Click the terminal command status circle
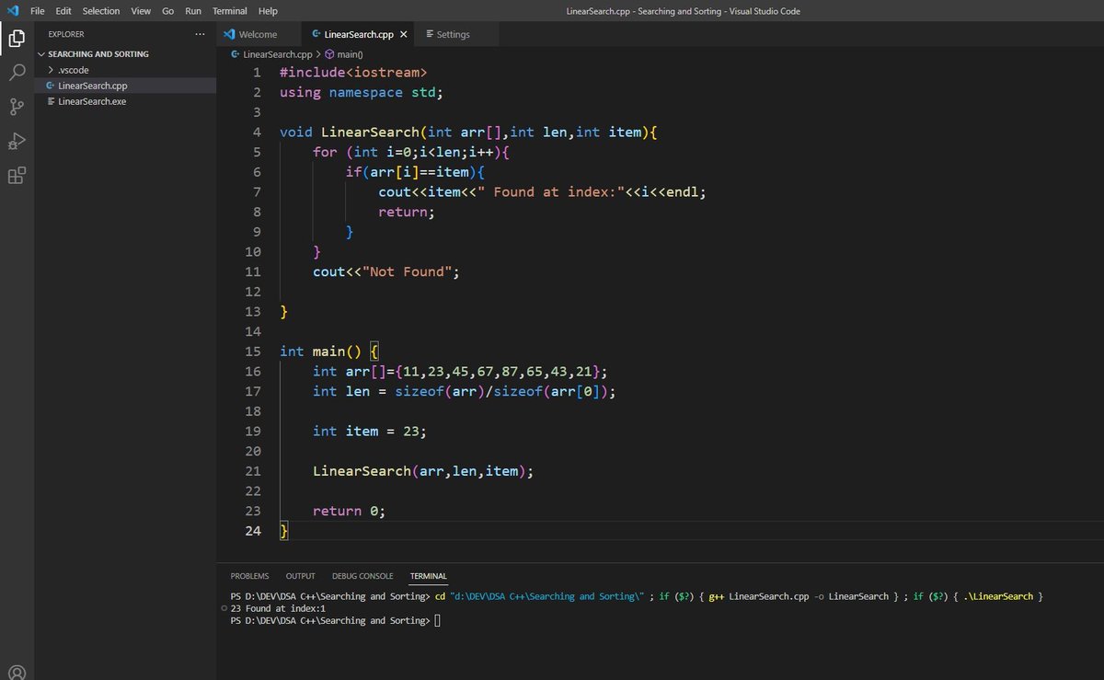 (x=225, y=608)
